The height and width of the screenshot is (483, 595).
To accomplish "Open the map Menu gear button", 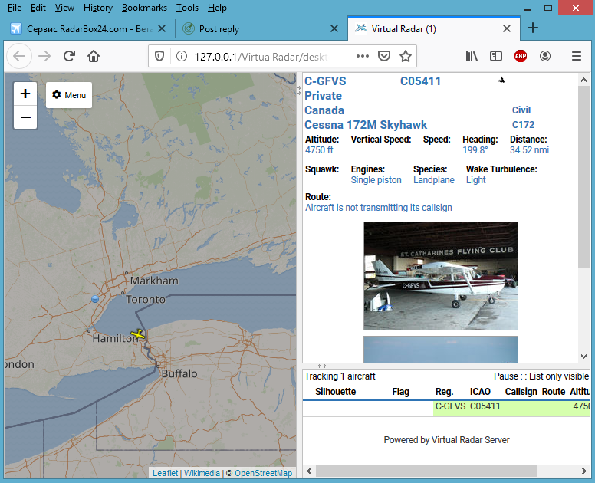I will 69,95.
